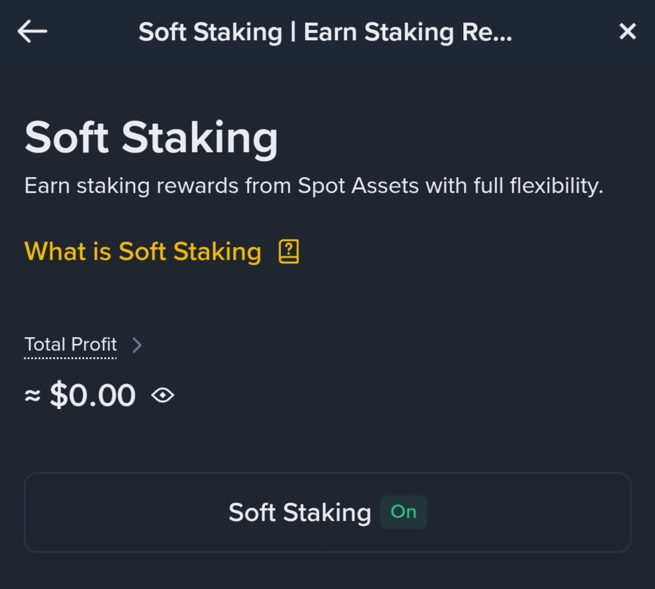Select the ≈ $0.00 profit amount

click(80, 395)
